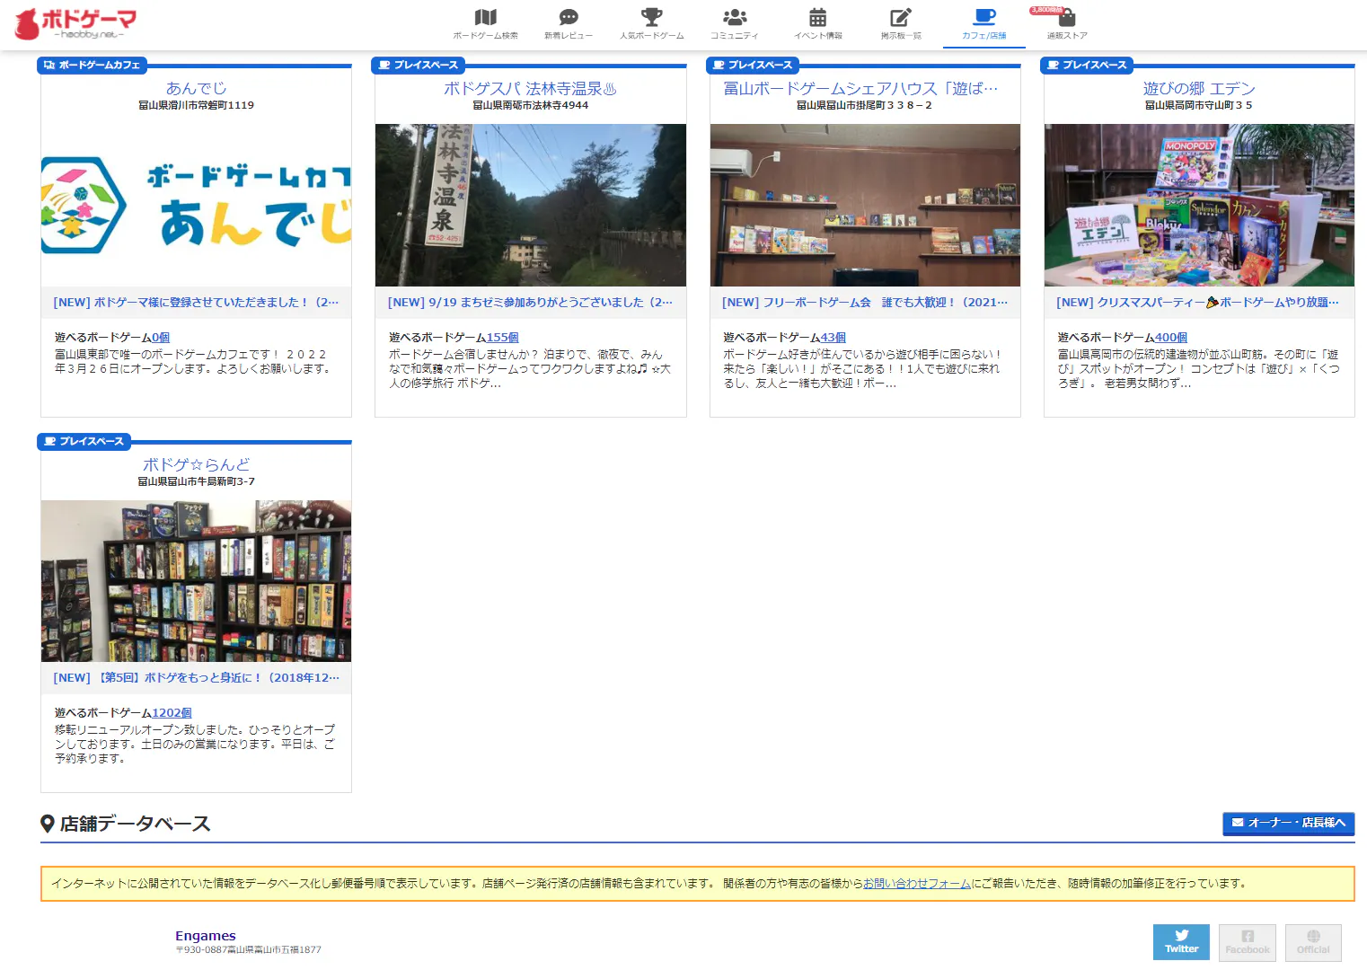The image size is (1367, 970).
Task: Click the Bodogema site logo
Action: click(76, 24)
